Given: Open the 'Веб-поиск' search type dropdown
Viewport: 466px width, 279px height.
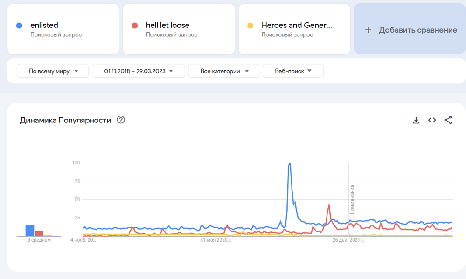Looking at the screenshot, I should click(x=292, y=71).
